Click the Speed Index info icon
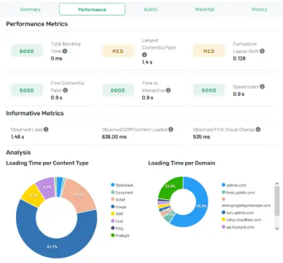The width and height of the screenshot is (283, 263). pos(262,86)
